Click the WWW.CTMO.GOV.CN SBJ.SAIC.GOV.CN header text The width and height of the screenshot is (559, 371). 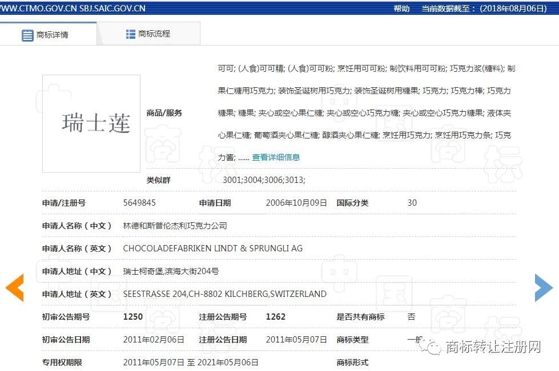click(x=73, y=8)
